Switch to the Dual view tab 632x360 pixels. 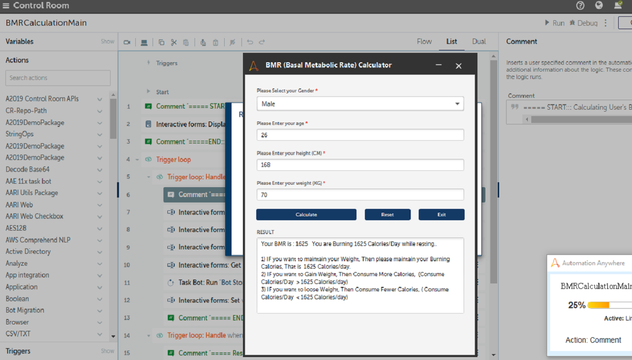[478, 41]
